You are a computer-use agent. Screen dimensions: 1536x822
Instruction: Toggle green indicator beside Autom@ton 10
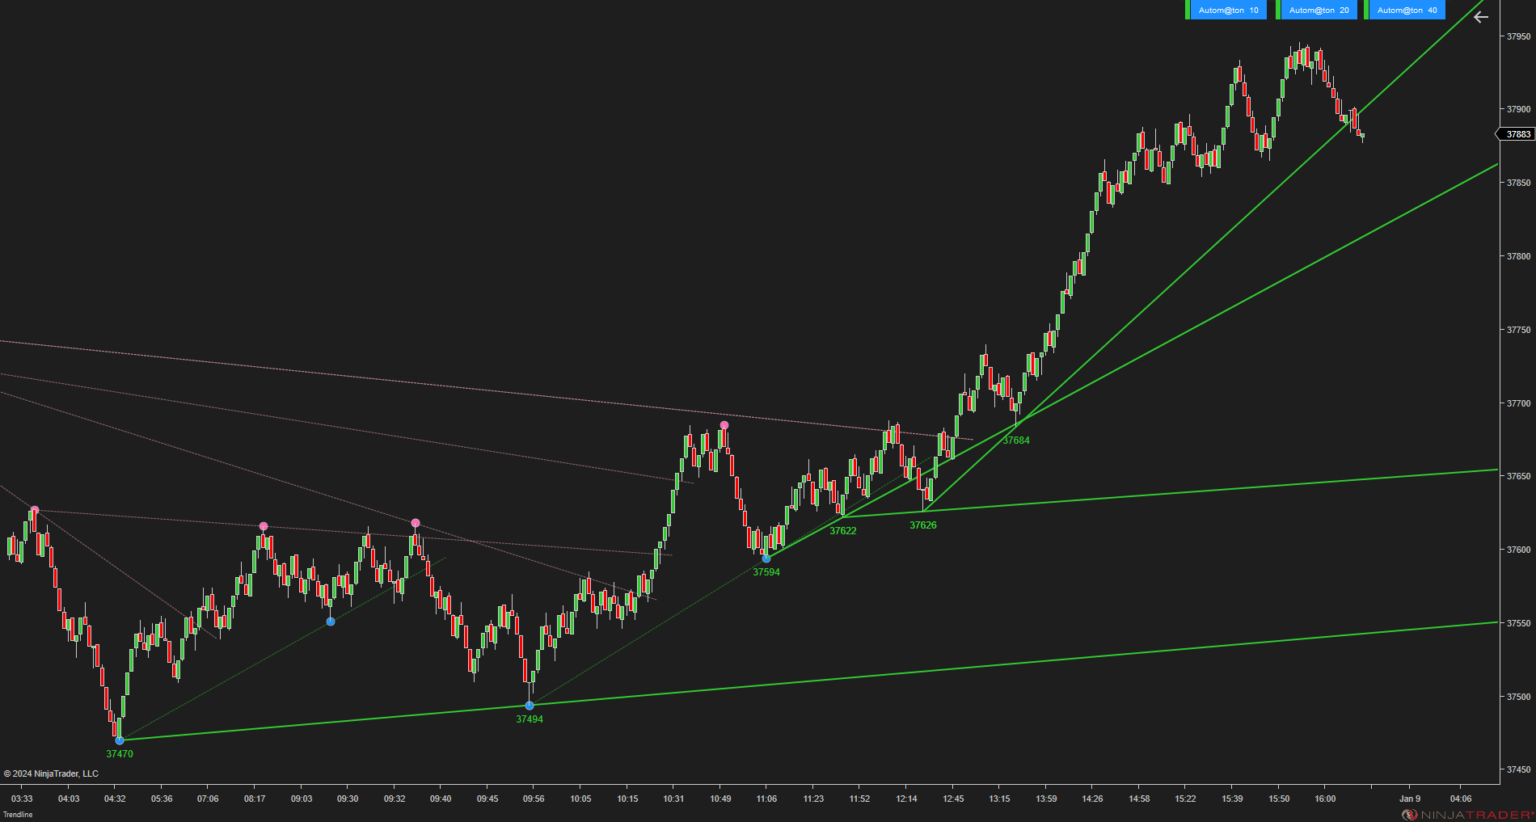(1188, 10)
